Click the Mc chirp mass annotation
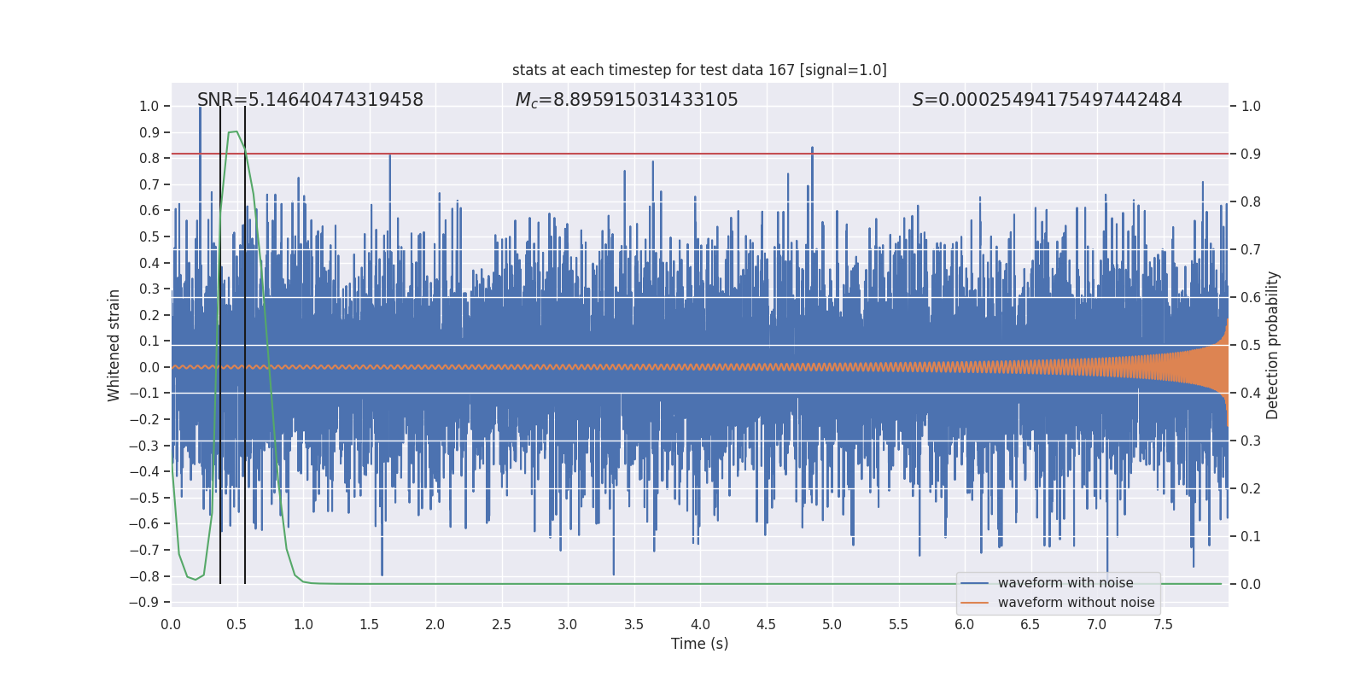This screenshot has width=1366, height=683. (x=627, y=100)
